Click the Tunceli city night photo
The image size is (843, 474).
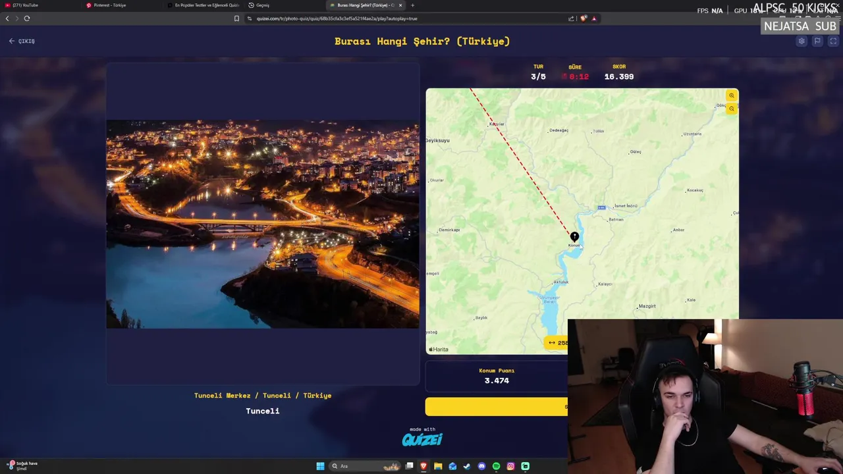(x=263, y=224)
